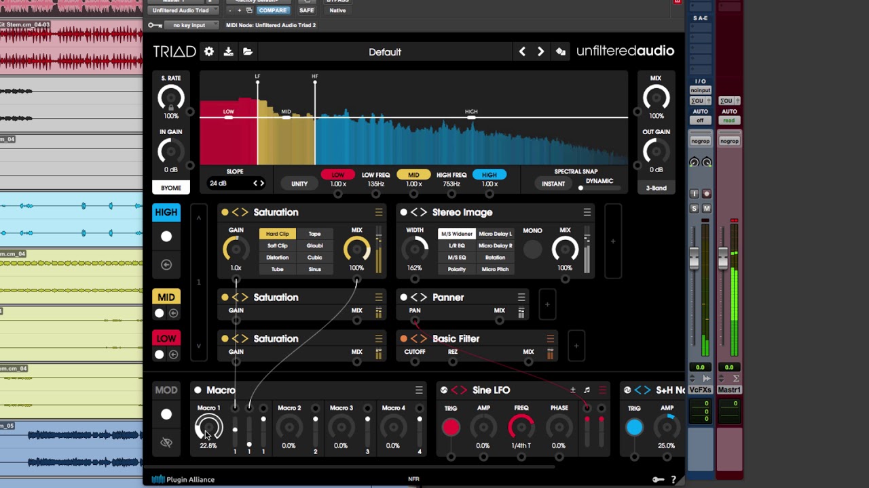Open the Basic Filter module hamburger menu

551,338
